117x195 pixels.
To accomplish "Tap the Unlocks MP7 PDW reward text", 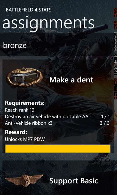I will 25,140.
